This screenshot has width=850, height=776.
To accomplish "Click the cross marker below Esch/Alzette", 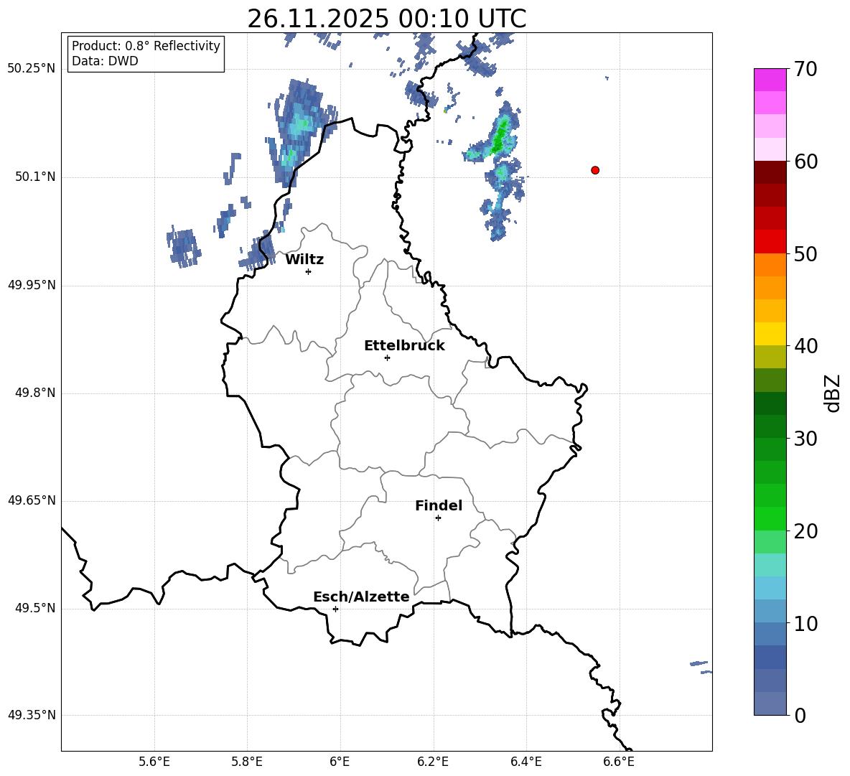I will click(x=335, y=609).
